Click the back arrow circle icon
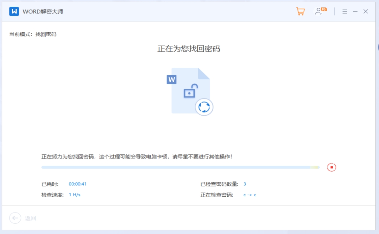 tap(15, 218)
